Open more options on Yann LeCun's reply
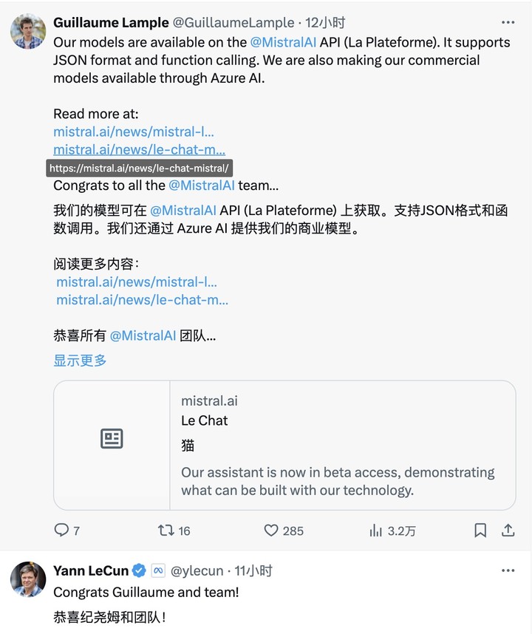The image size is (532, 634). [508, 570]
